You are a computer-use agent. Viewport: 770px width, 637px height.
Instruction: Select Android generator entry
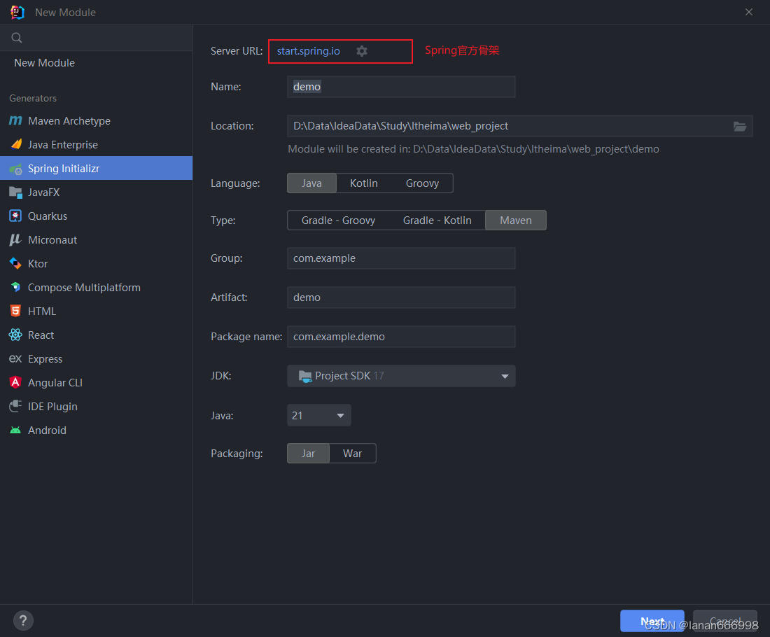click(97, 430)
